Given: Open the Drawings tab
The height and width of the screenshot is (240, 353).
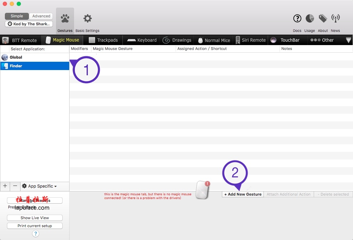Looking at the screenshot, I should coord(177,40).
